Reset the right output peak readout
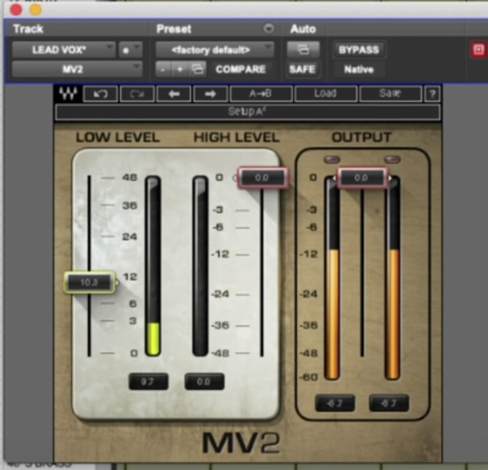488x470 pixels. click(389, 404)
